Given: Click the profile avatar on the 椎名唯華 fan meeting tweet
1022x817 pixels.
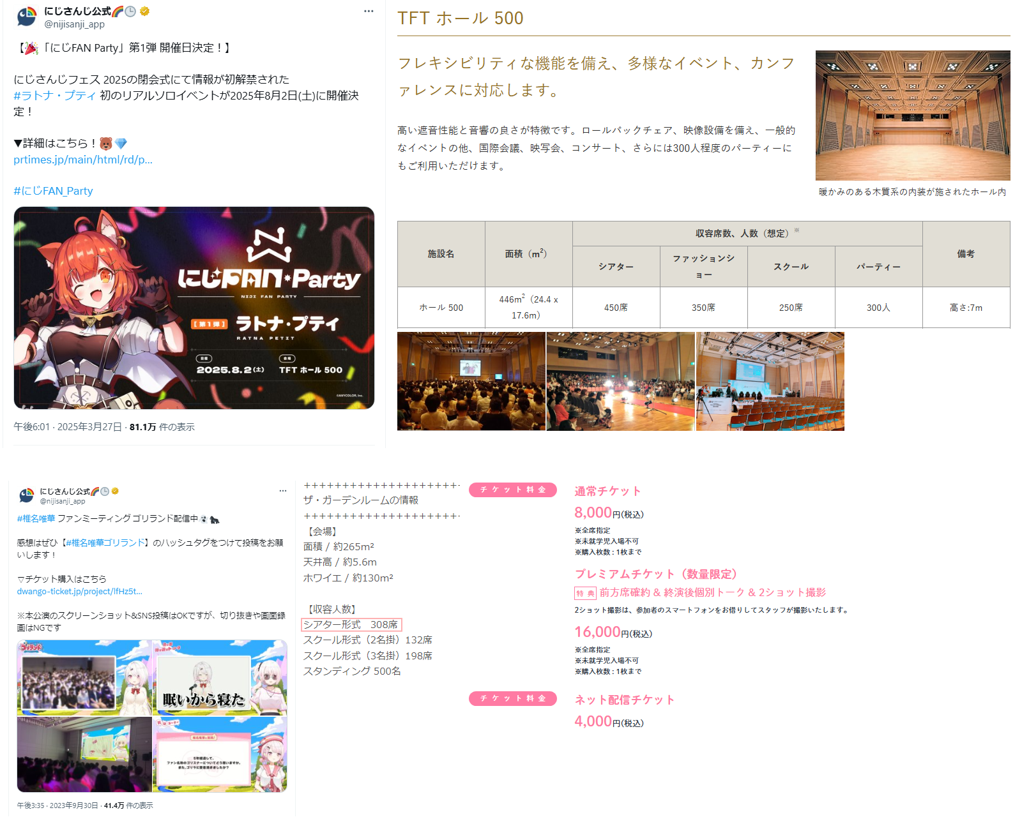Looking at the screenshot, I should 26,495.
